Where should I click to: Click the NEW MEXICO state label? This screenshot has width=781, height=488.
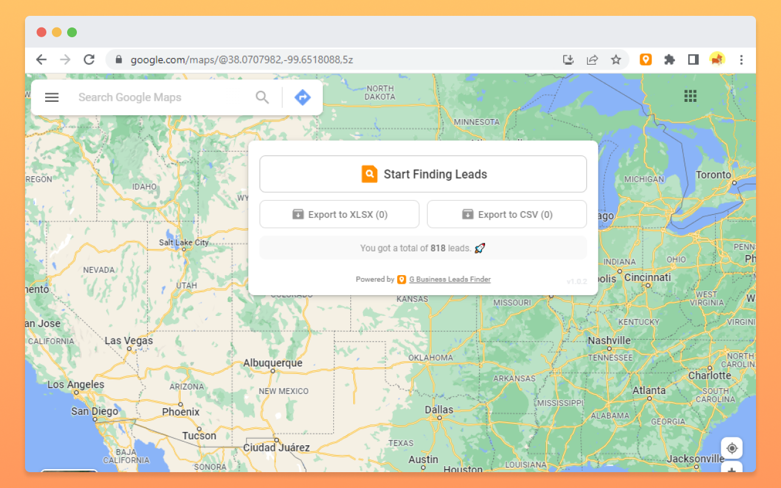[x=284, y=391]
